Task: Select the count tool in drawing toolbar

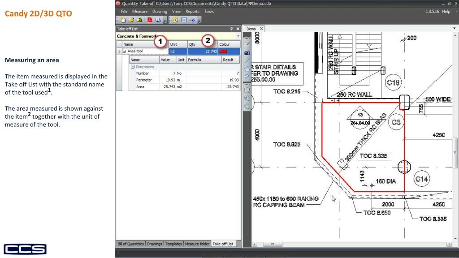Action: click(247, 53)
